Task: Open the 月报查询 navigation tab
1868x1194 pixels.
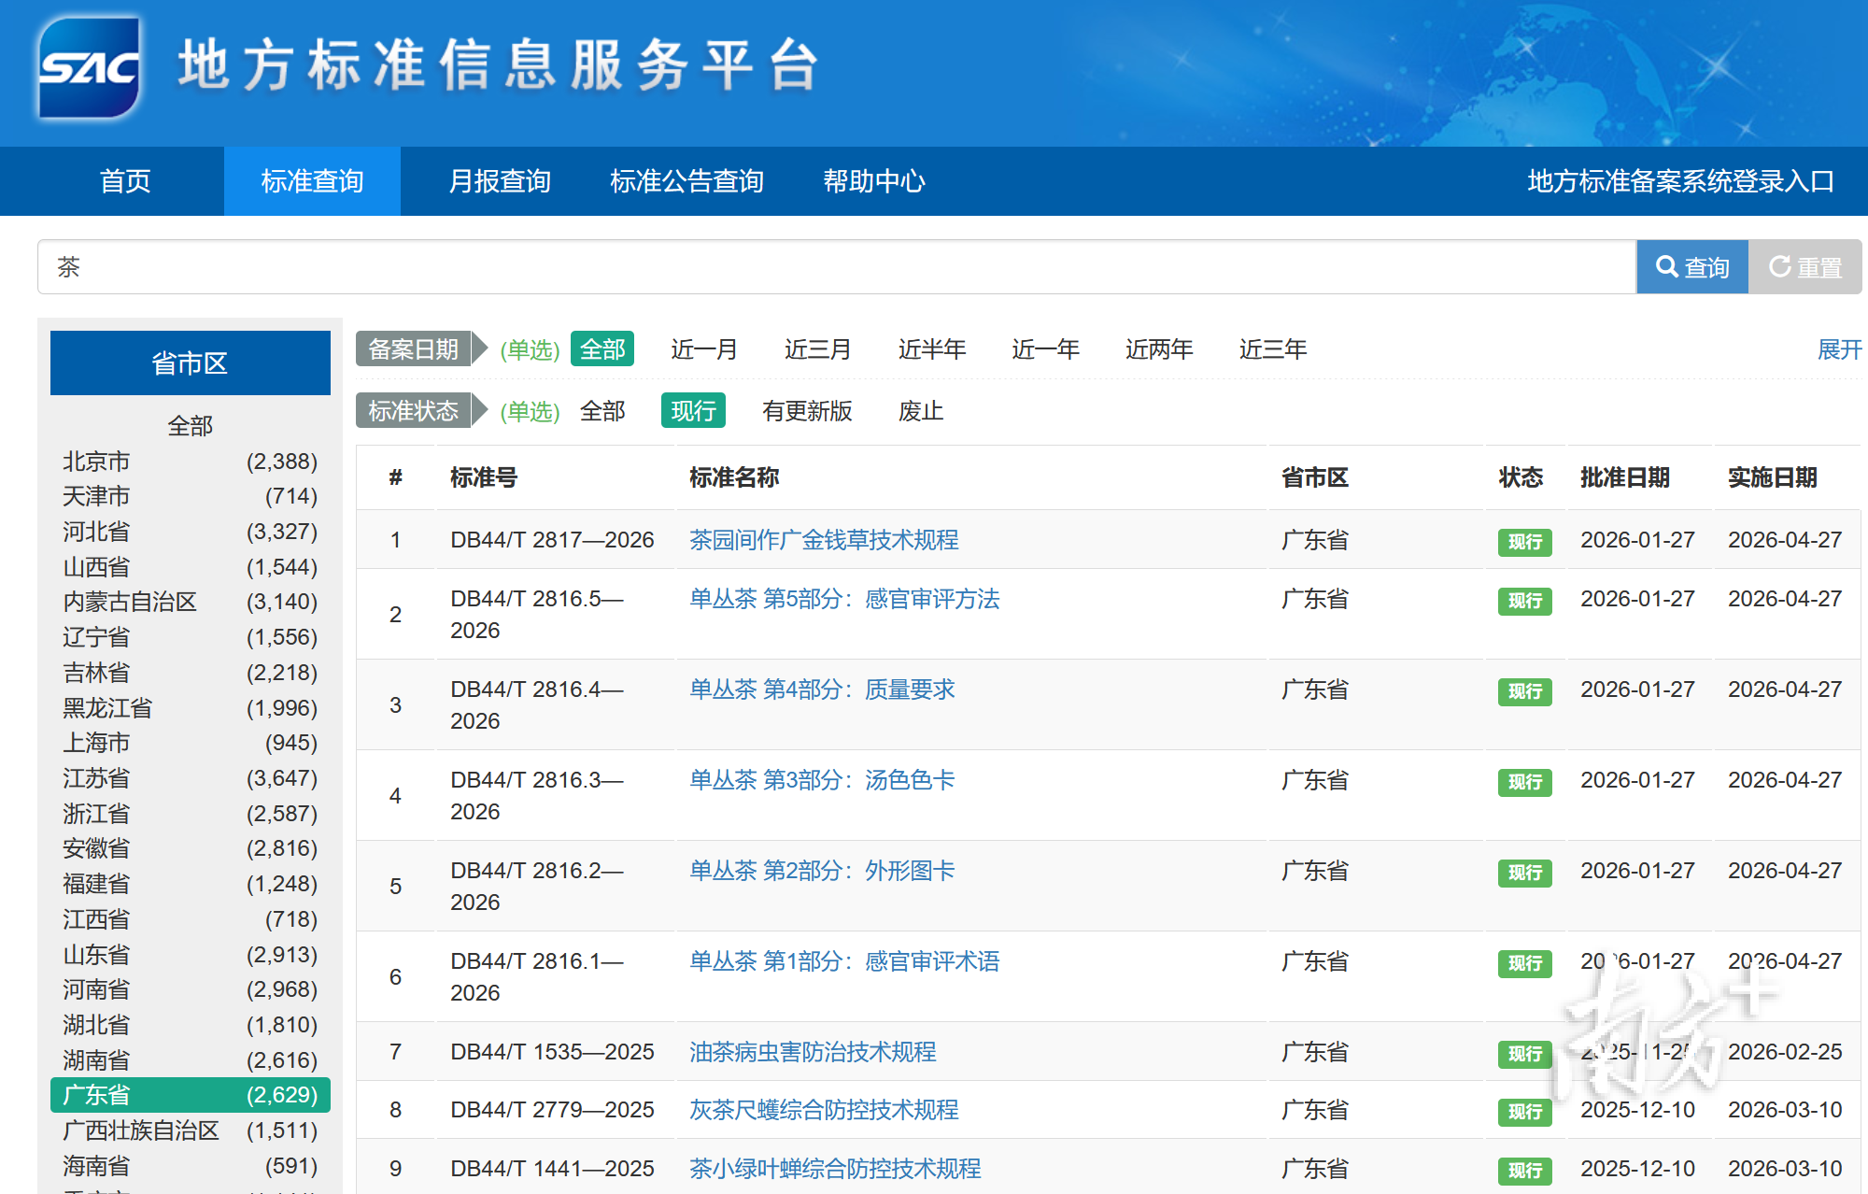Action: click(500, 181)
